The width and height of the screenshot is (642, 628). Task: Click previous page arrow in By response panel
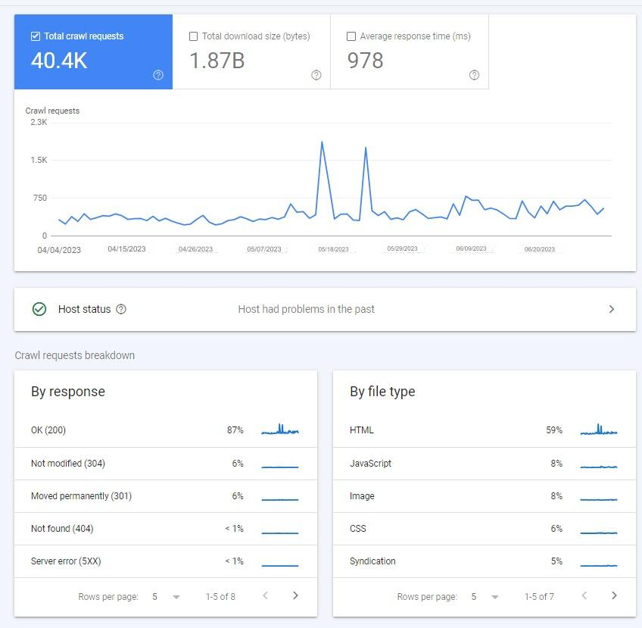click(265, 596)
